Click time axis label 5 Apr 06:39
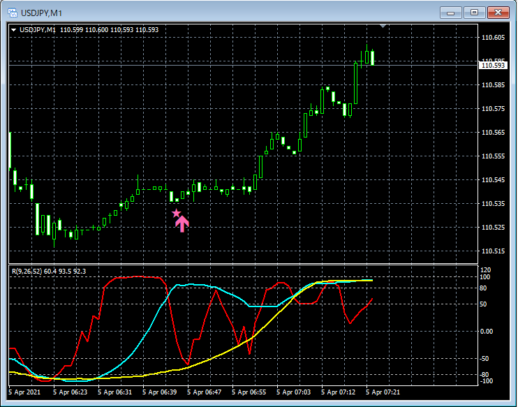This screenshot has width=518, height=407. (x=161, y=392)
